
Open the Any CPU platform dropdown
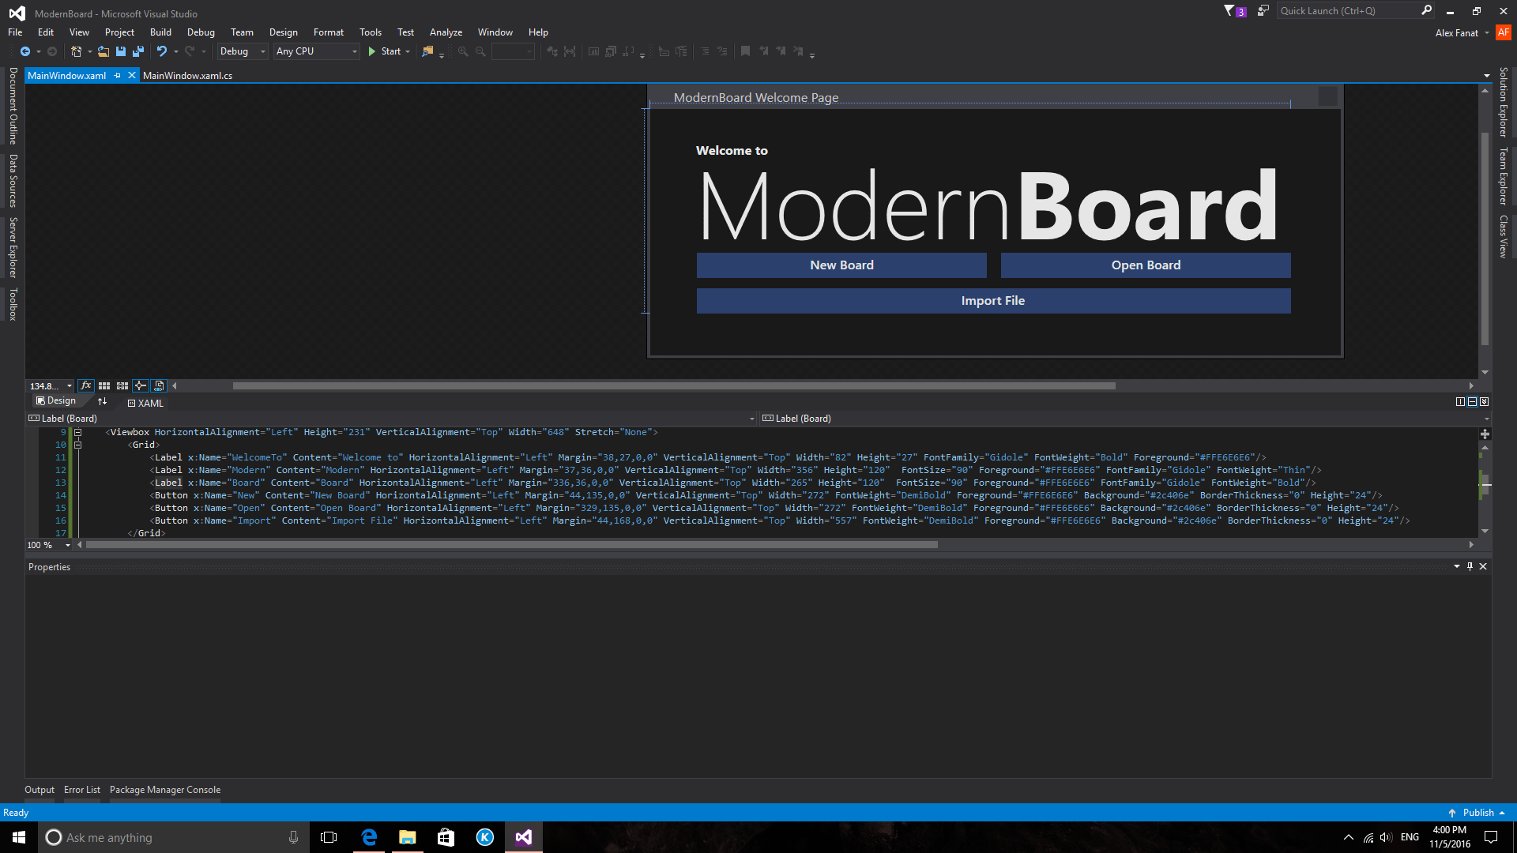coord(316,51)
